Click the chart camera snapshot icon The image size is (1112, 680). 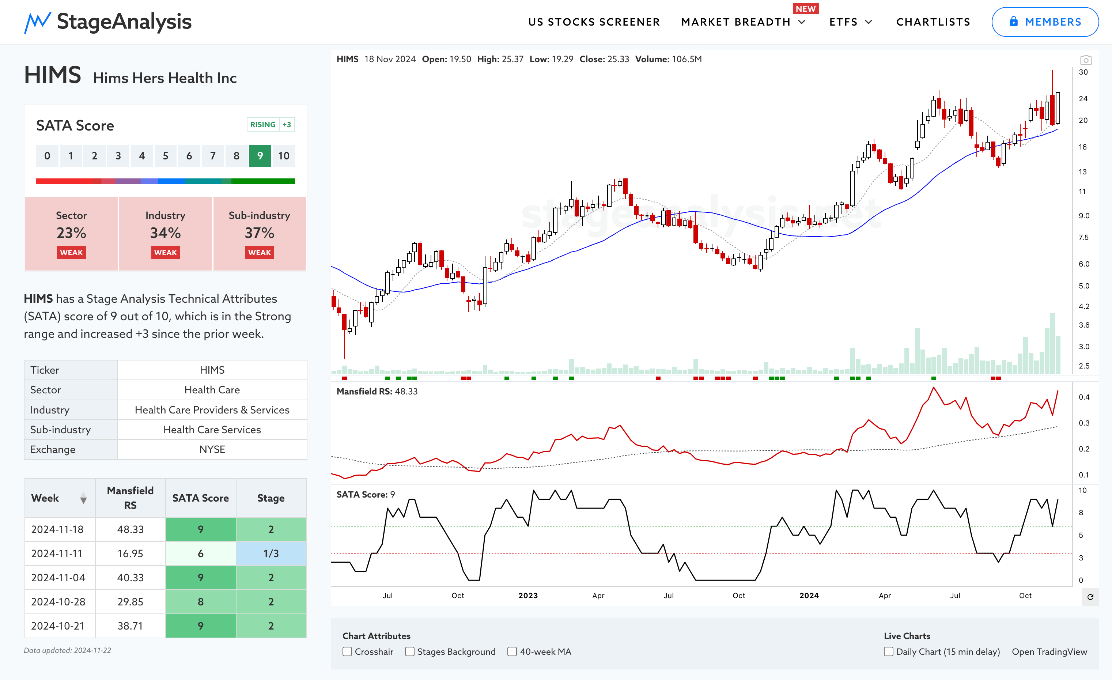coord(1085,60)
